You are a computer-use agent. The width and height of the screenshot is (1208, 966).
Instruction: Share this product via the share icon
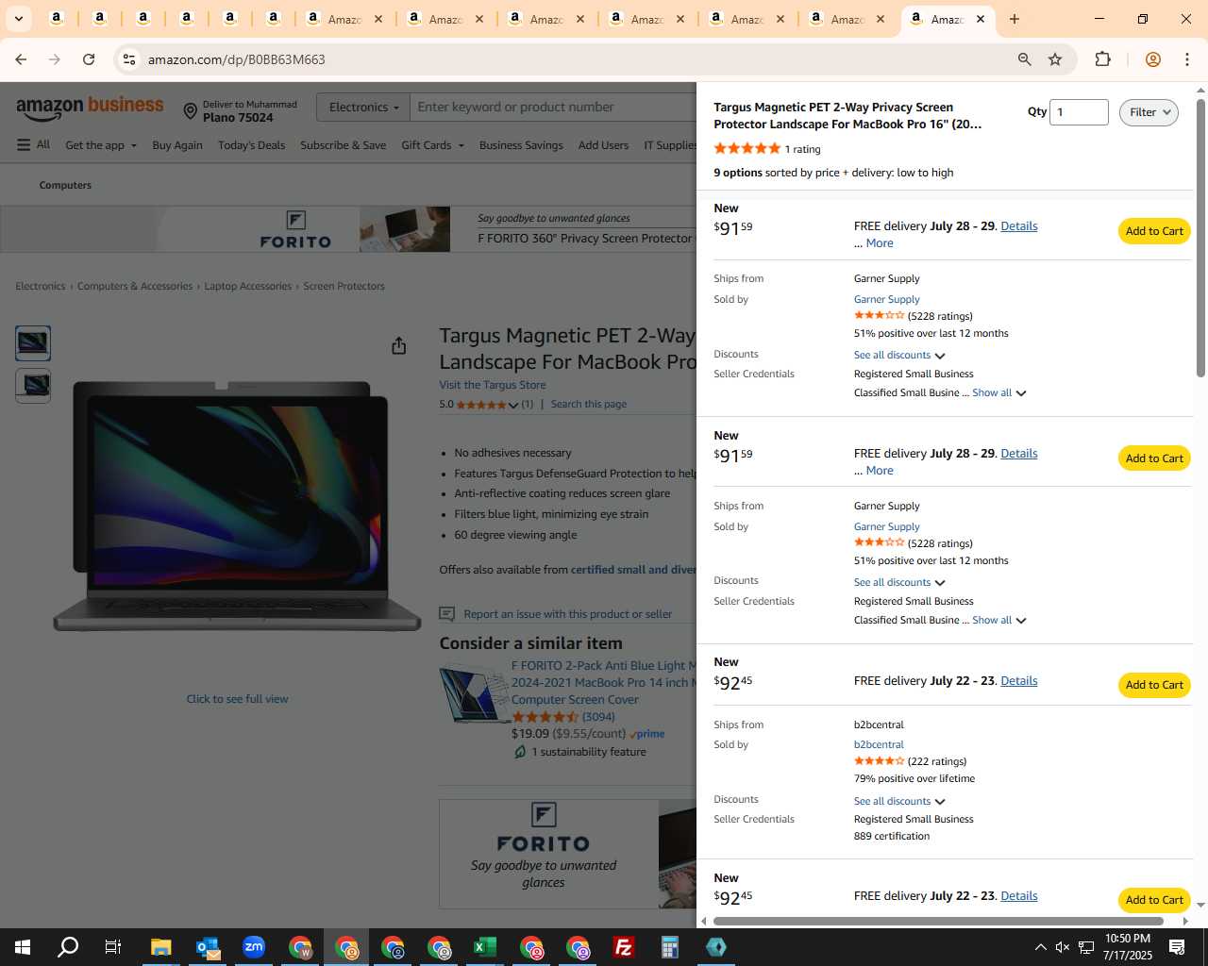point(398,346)
